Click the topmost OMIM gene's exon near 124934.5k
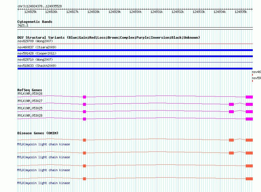The width and height of the screenshot is (261, 192). click(x=231, y=140)
